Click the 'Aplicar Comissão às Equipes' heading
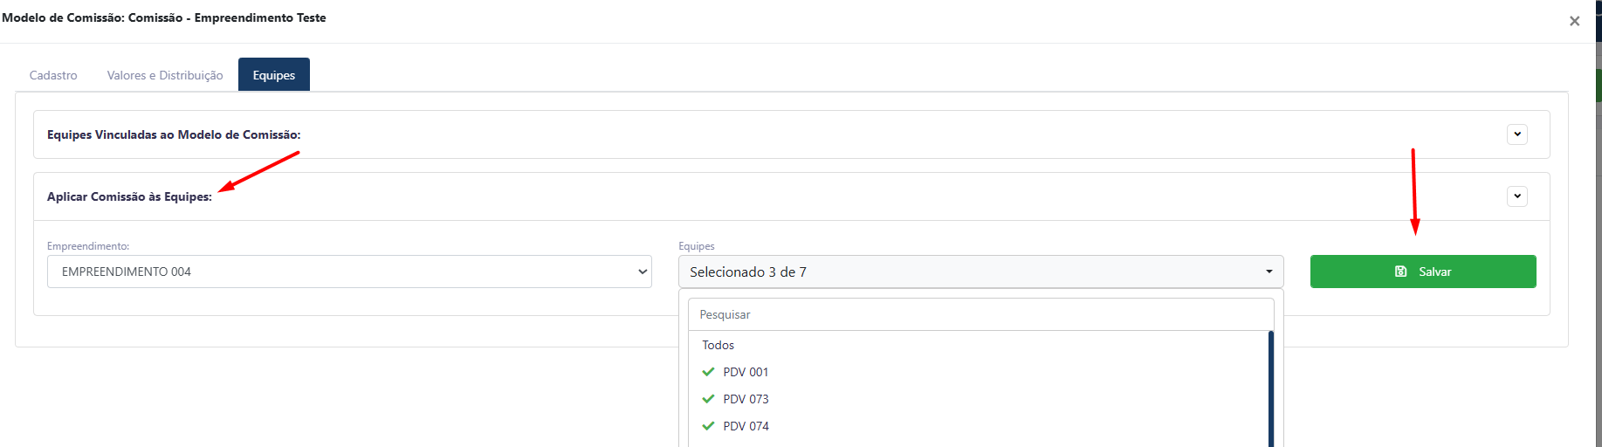Viewport: 1602px width, 447px height. coord(129,196)
